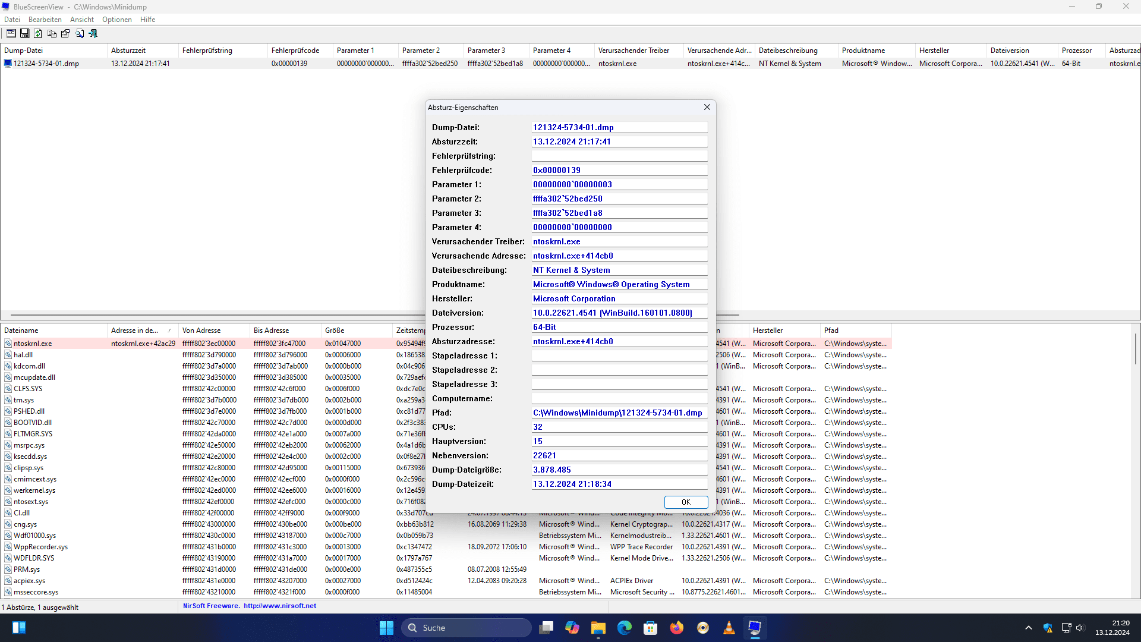1141x642 pixels.
Task: Click the Fehlerprüfcode value field
Action: click(x=619, y=170)
